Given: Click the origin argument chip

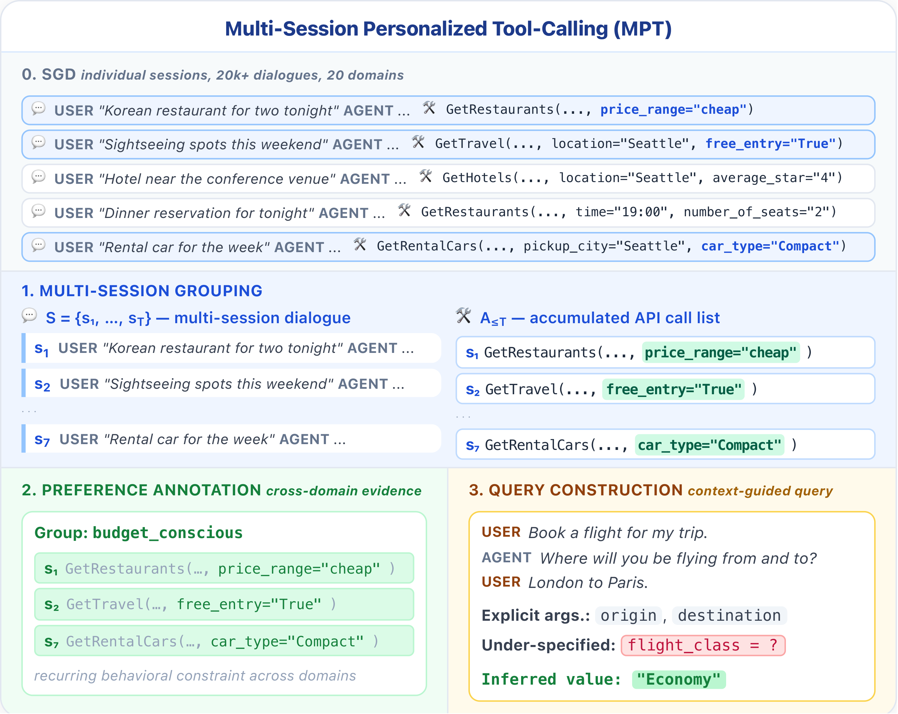Looking at the screenshot, I should point(628,615).
